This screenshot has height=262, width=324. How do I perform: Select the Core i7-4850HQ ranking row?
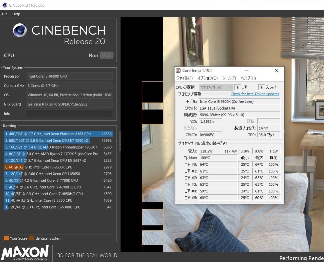(x=59, y=194)
